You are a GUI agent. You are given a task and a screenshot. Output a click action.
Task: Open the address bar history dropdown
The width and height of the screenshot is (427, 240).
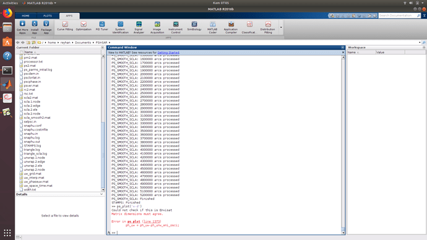pyautogui.click(x=420, y=43)
